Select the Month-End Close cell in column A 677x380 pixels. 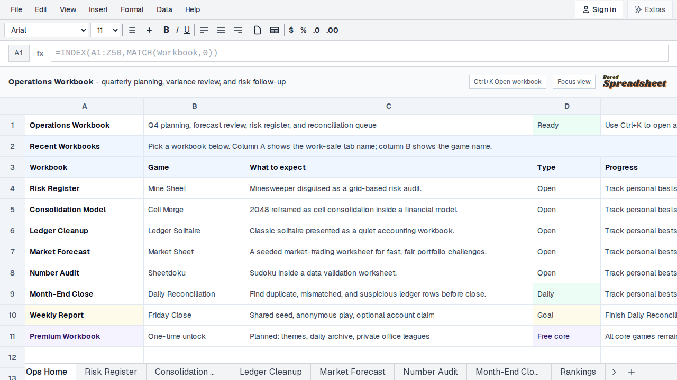[x=85, y=294]
